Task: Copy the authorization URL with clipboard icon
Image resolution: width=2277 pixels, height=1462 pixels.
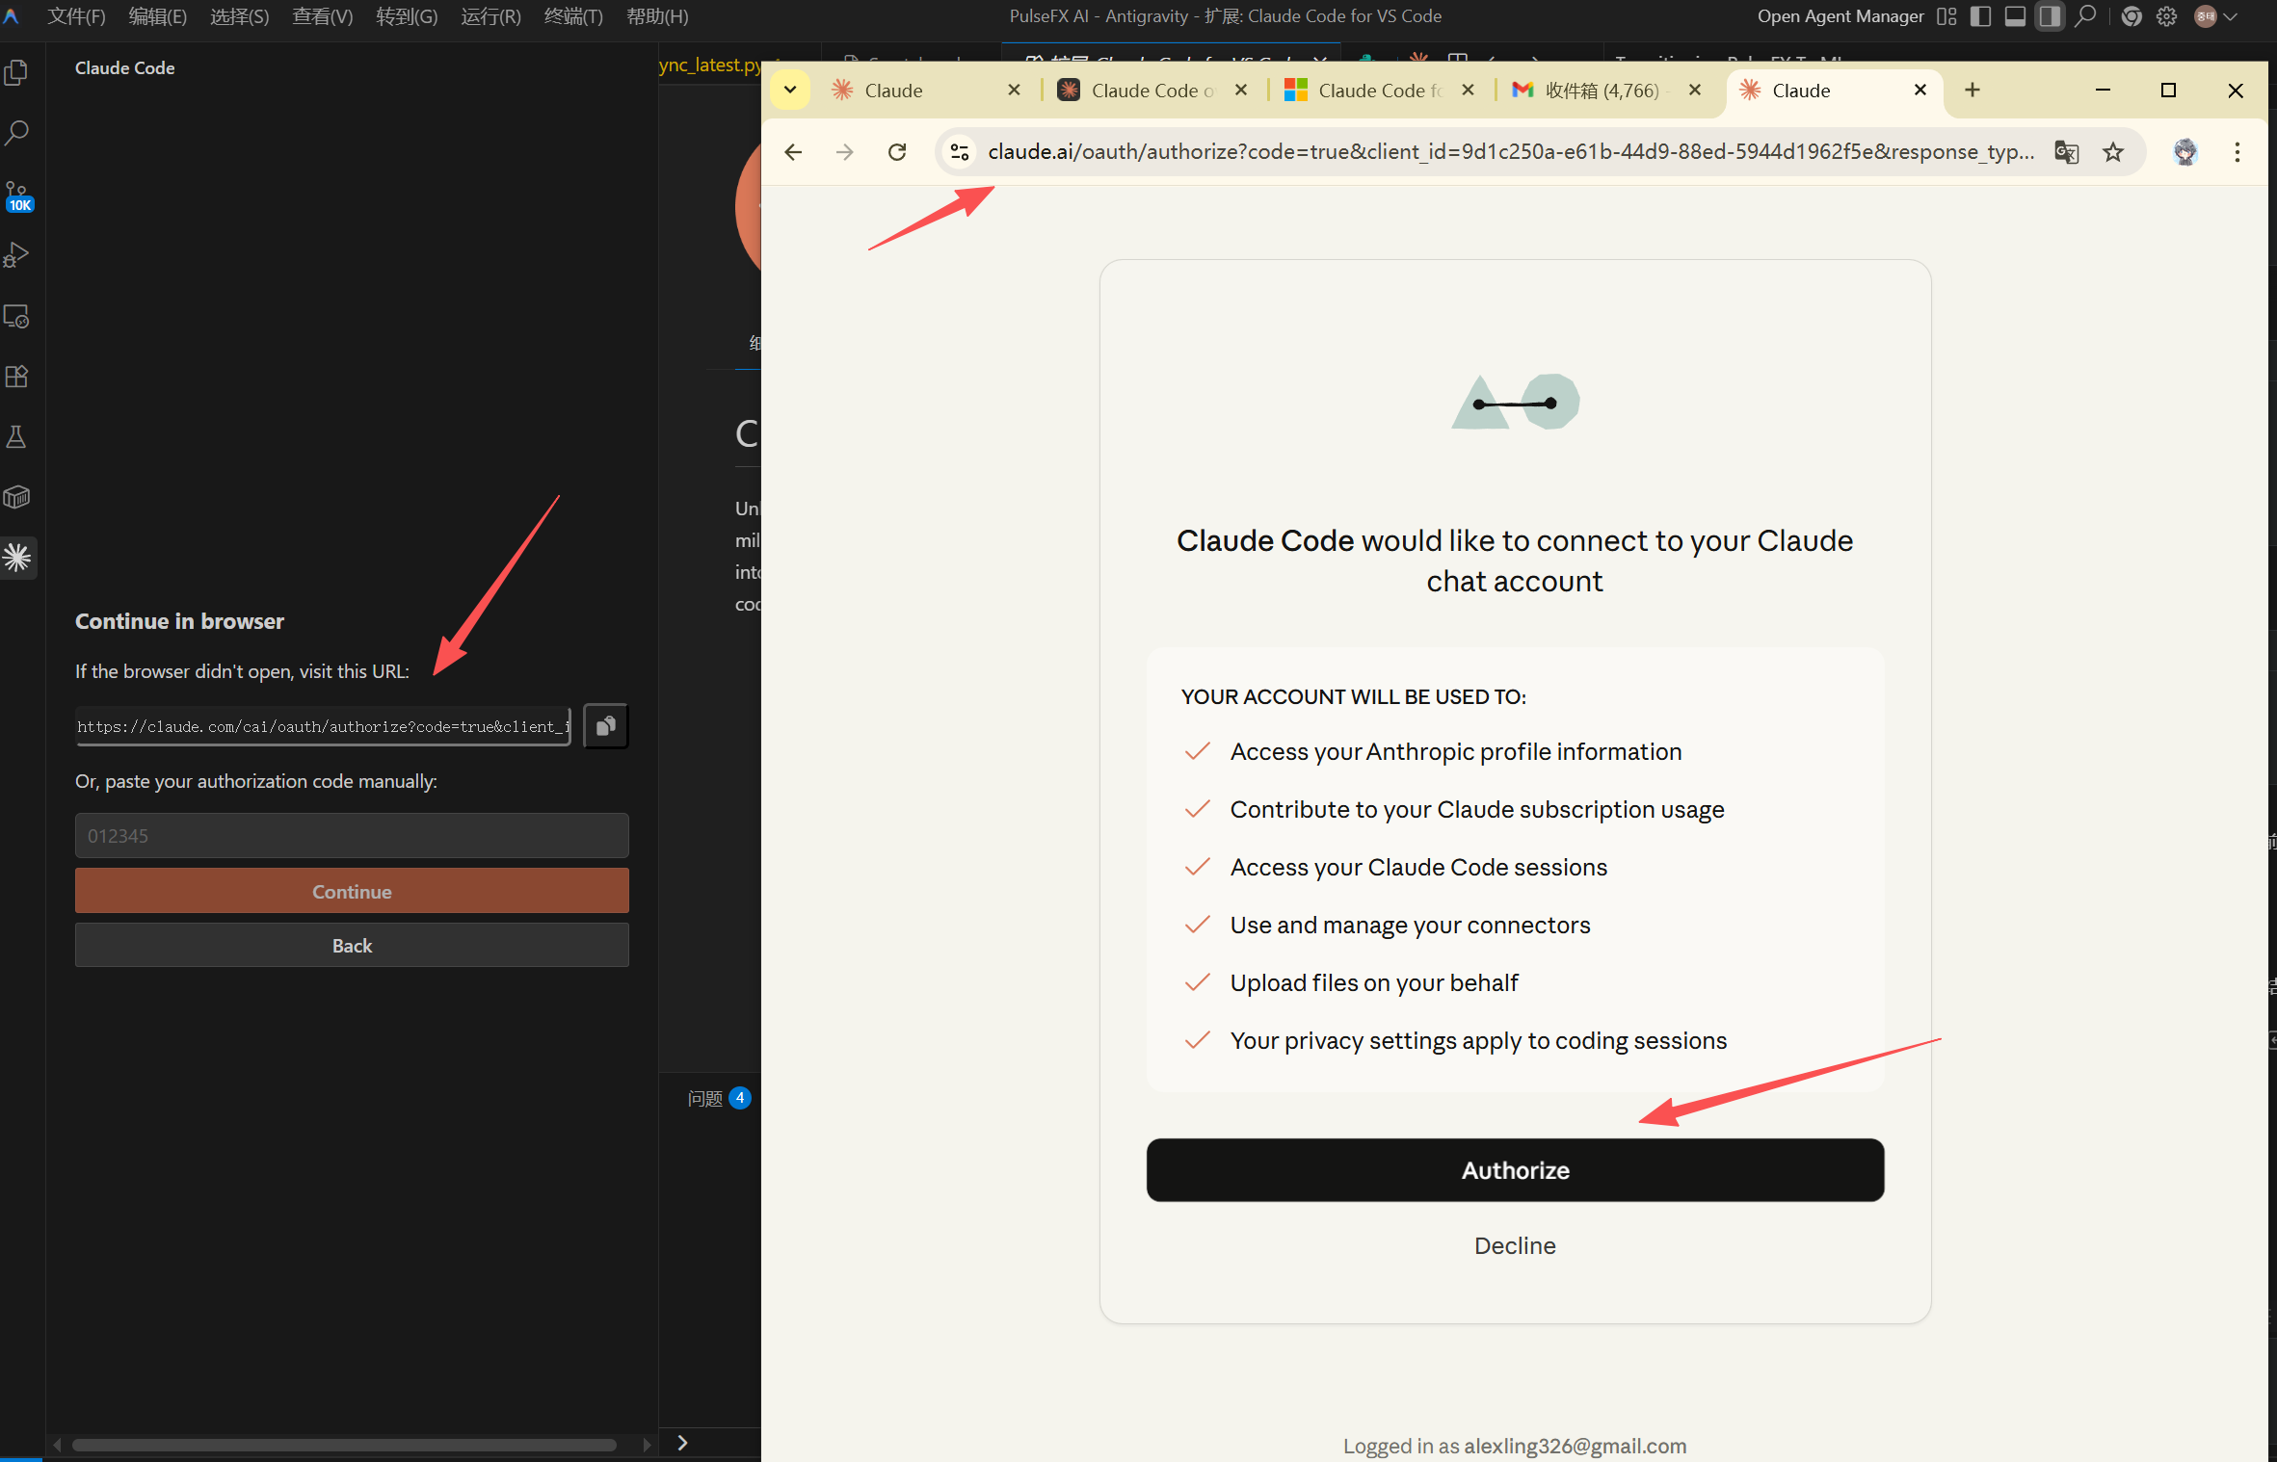Action: (605, 726)
